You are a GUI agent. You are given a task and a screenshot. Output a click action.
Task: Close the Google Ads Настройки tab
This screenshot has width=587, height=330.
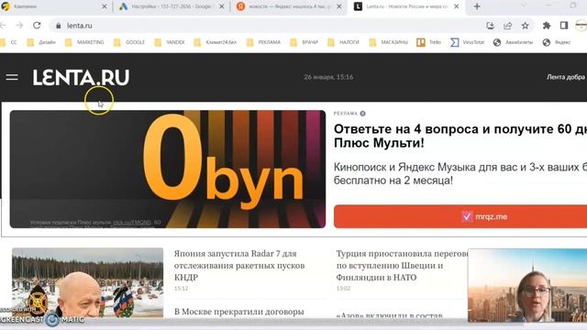222,6
